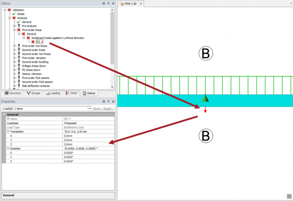Edit Rotation X value 0.0000°

tap(89, 153)
